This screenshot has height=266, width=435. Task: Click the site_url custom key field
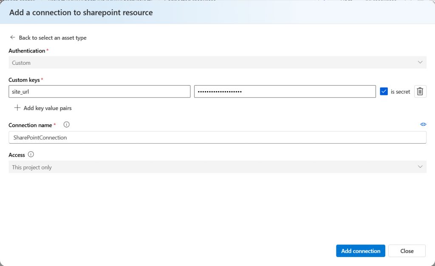99,91
